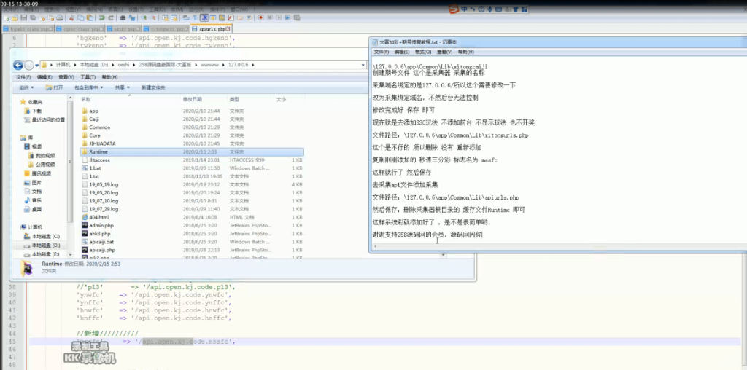Expand 共享 dropdown in Explorer toolbar
The height and width of the screenshot is (370, 747).
point(122,87)
